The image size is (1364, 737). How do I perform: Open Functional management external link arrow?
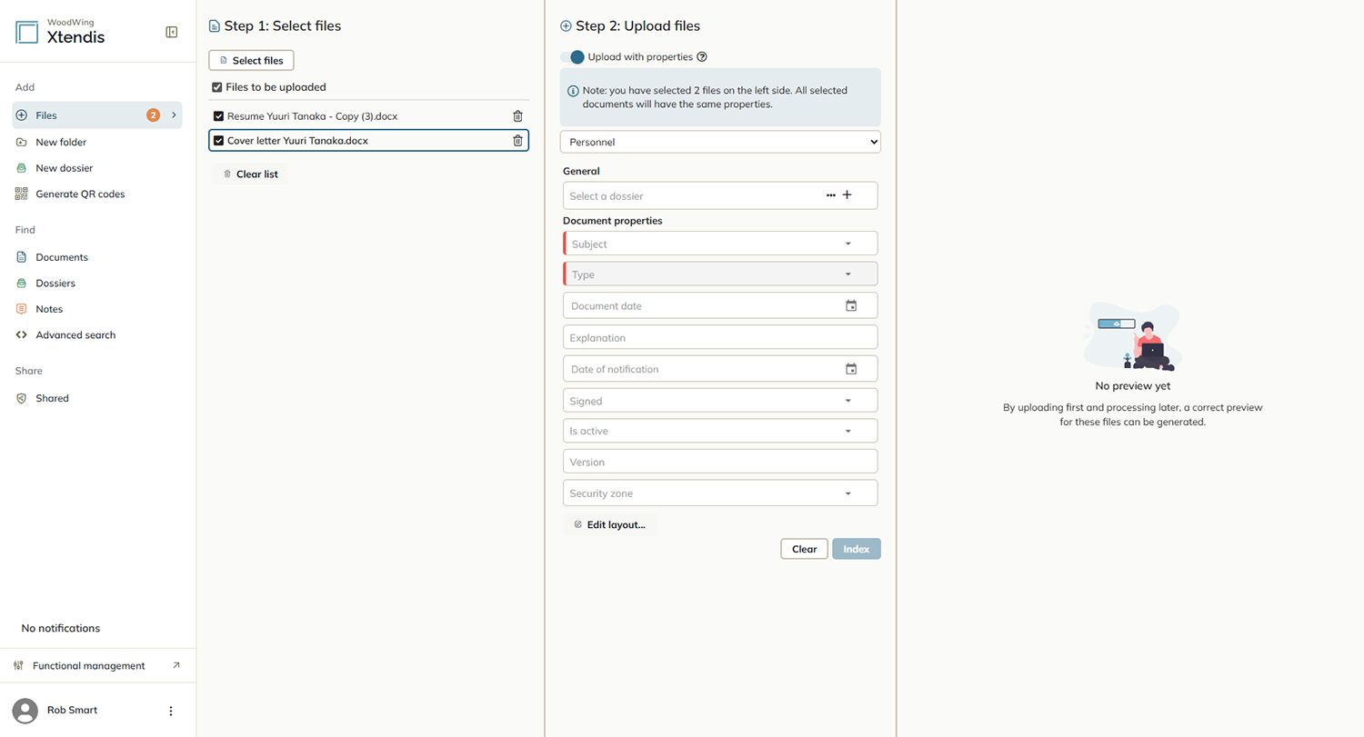tap(176, 665)
